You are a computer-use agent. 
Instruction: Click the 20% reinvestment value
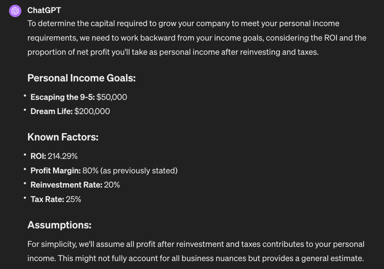[112, 185]
